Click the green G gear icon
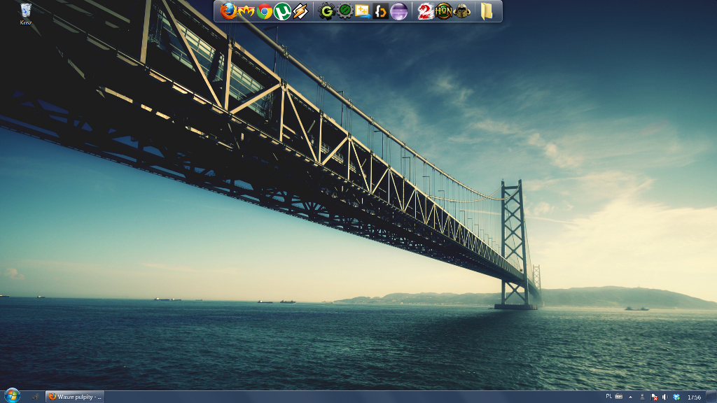717x403 pixels. [326, 11]
